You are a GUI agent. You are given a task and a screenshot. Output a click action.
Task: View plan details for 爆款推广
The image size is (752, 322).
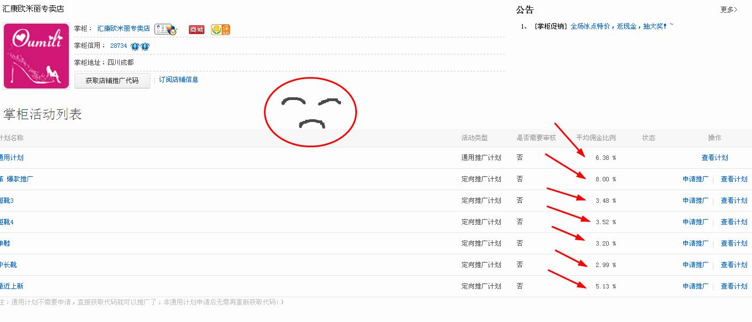point(734,179)
